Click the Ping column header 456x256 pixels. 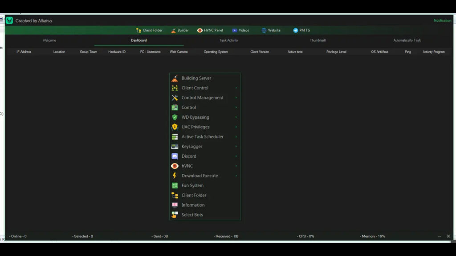(x=408, y=52)
